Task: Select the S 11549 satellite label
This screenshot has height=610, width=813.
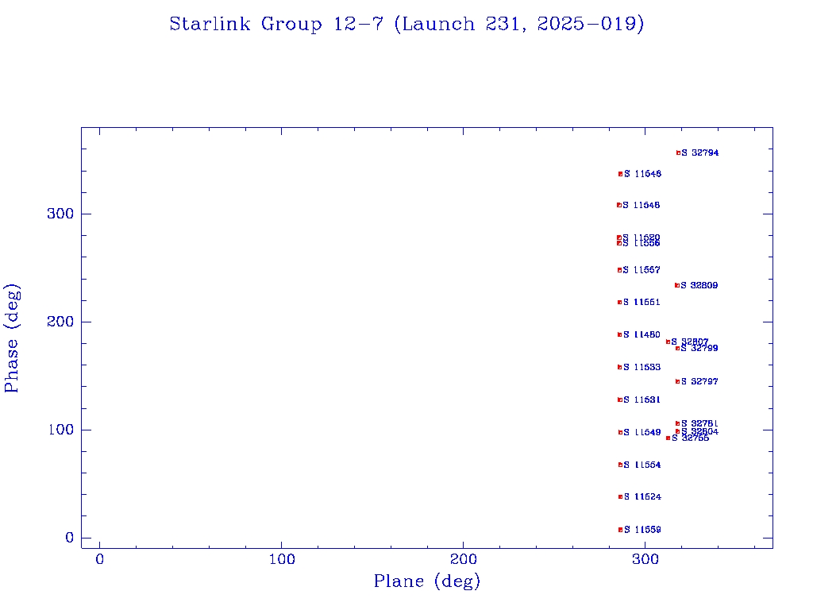Action: (x=642, y=433)
